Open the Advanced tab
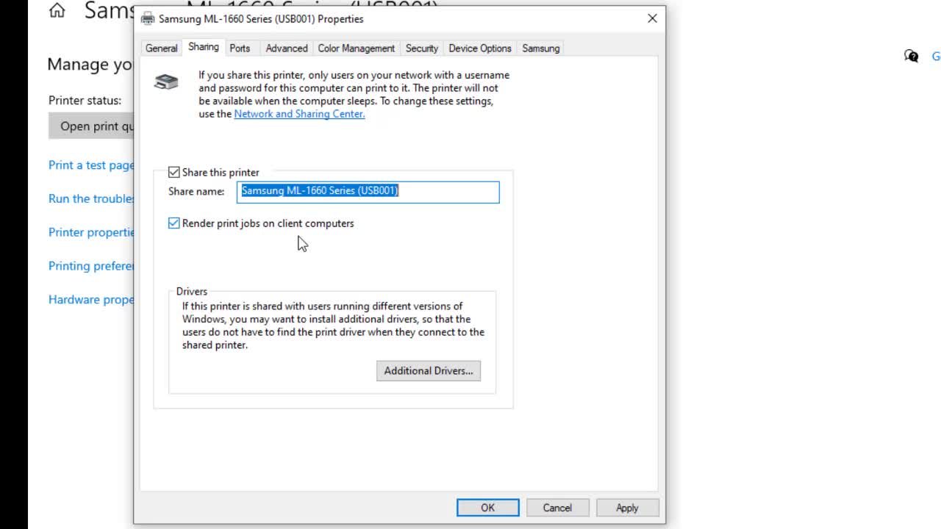The image size is (941, 529). click(x=286, y=48)
